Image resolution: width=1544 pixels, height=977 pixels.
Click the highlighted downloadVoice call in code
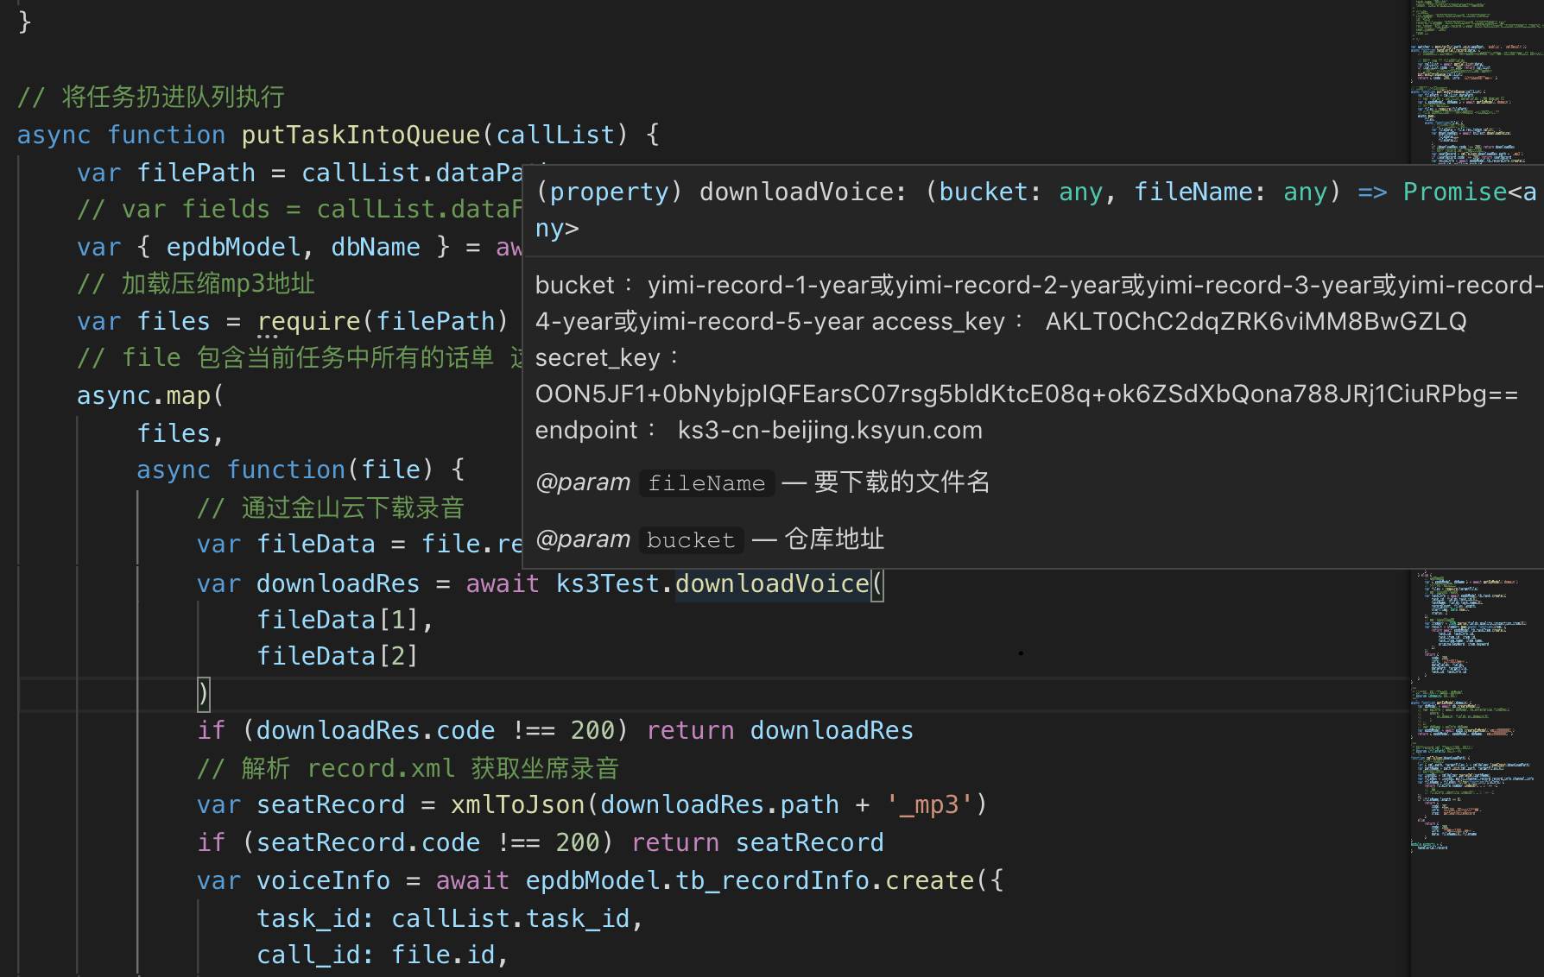click(x=771, y=583)
